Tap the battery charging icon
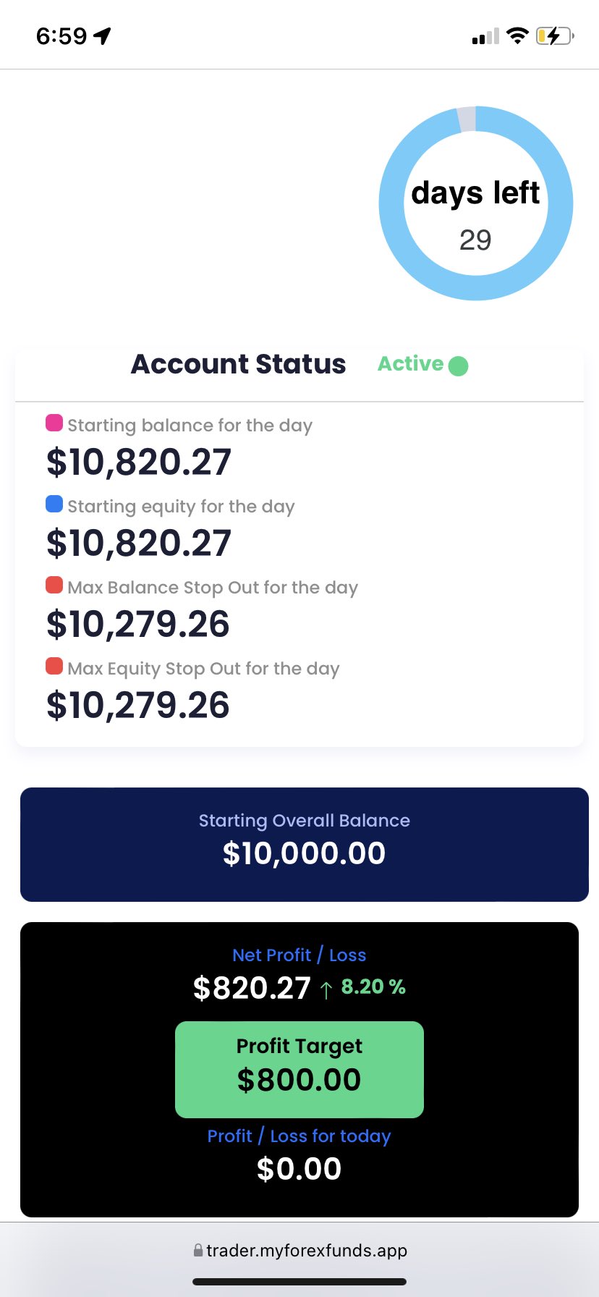 tap(554, 35)
